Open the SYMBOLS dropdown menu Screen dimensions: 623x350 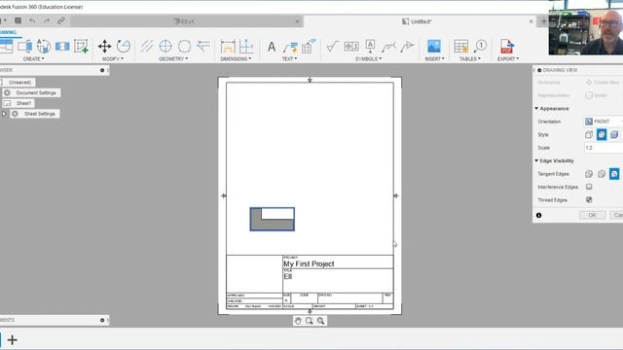pos(369,58)
